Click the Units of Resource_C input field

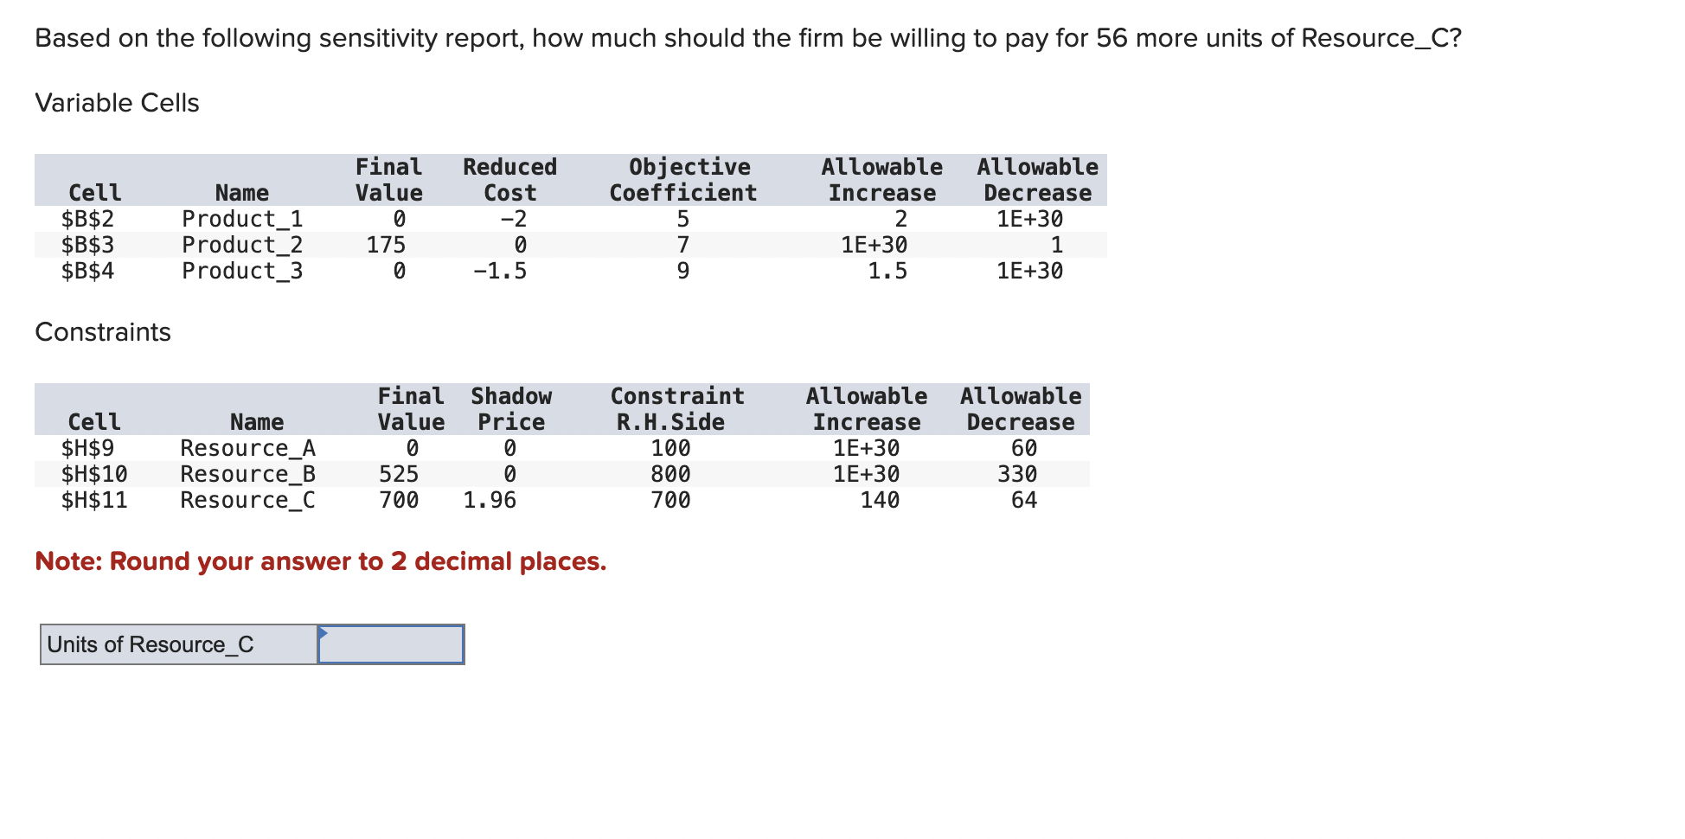390,644
